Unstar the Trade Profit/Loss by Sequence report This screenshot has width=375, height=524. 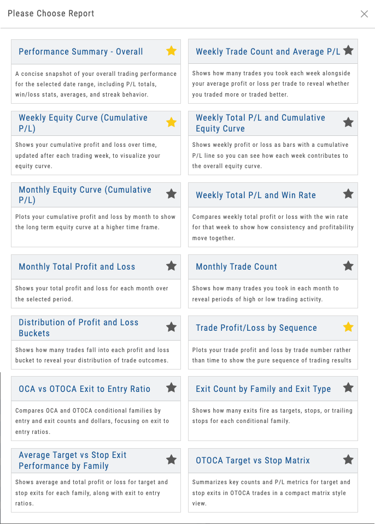(x=348, y=327)
